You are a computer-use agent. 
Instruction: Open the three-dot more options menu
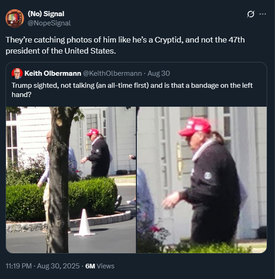click(263, 14)
